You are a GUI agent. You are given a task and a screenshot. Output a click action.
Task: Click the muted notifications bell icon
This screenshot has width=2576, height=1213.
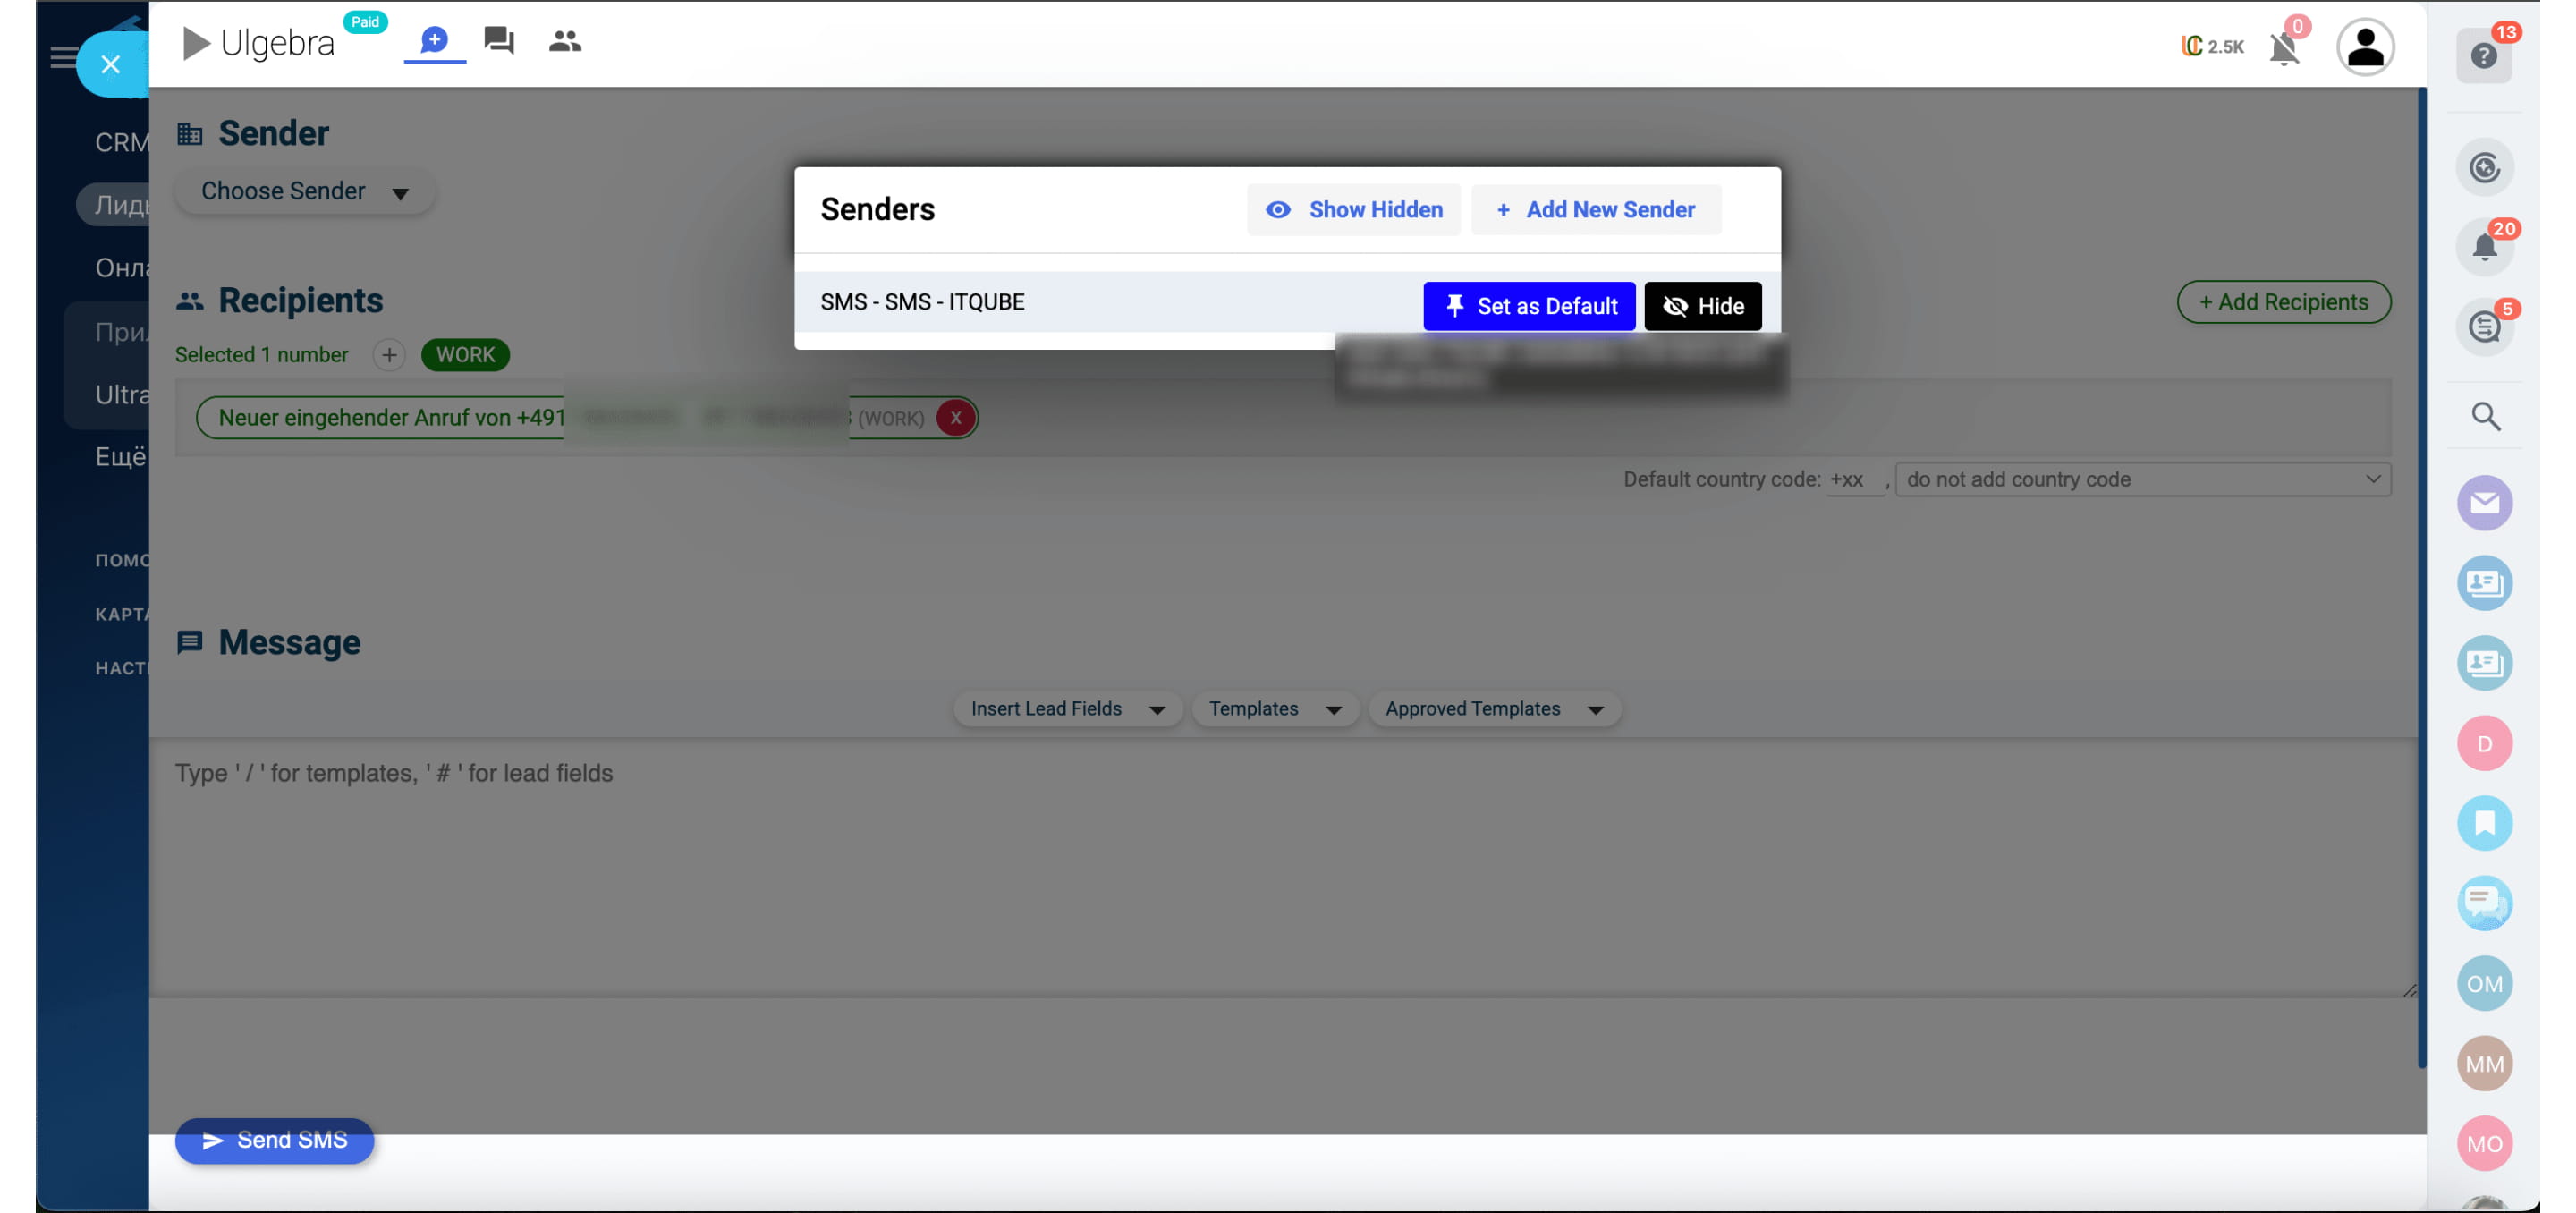point(2284,47)
